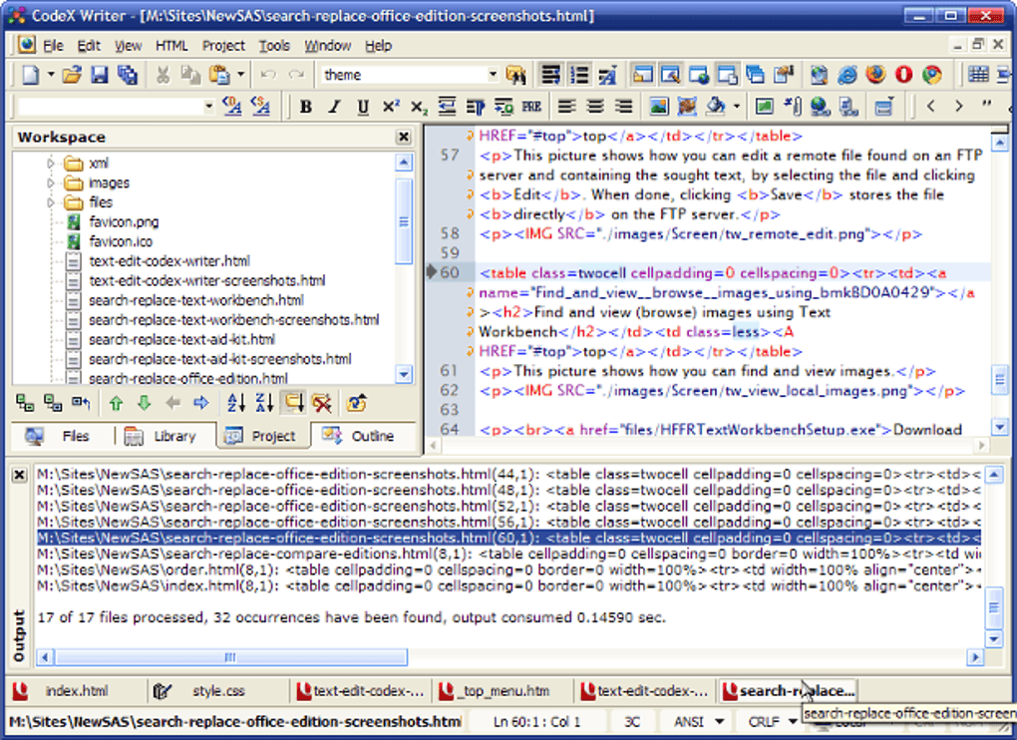The height and width of the screenshot is (740, 1017).
Task: Undo the last action
Action: (268, 75)
